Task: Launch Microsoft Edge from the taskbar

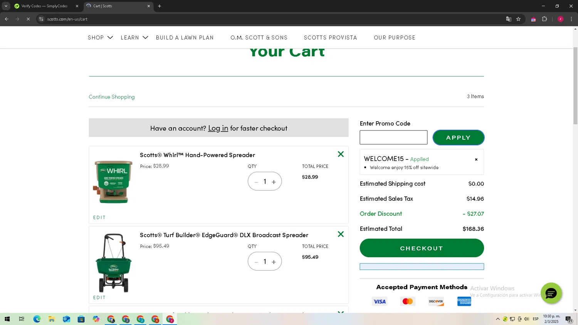Action: click(x=37, y=319)
